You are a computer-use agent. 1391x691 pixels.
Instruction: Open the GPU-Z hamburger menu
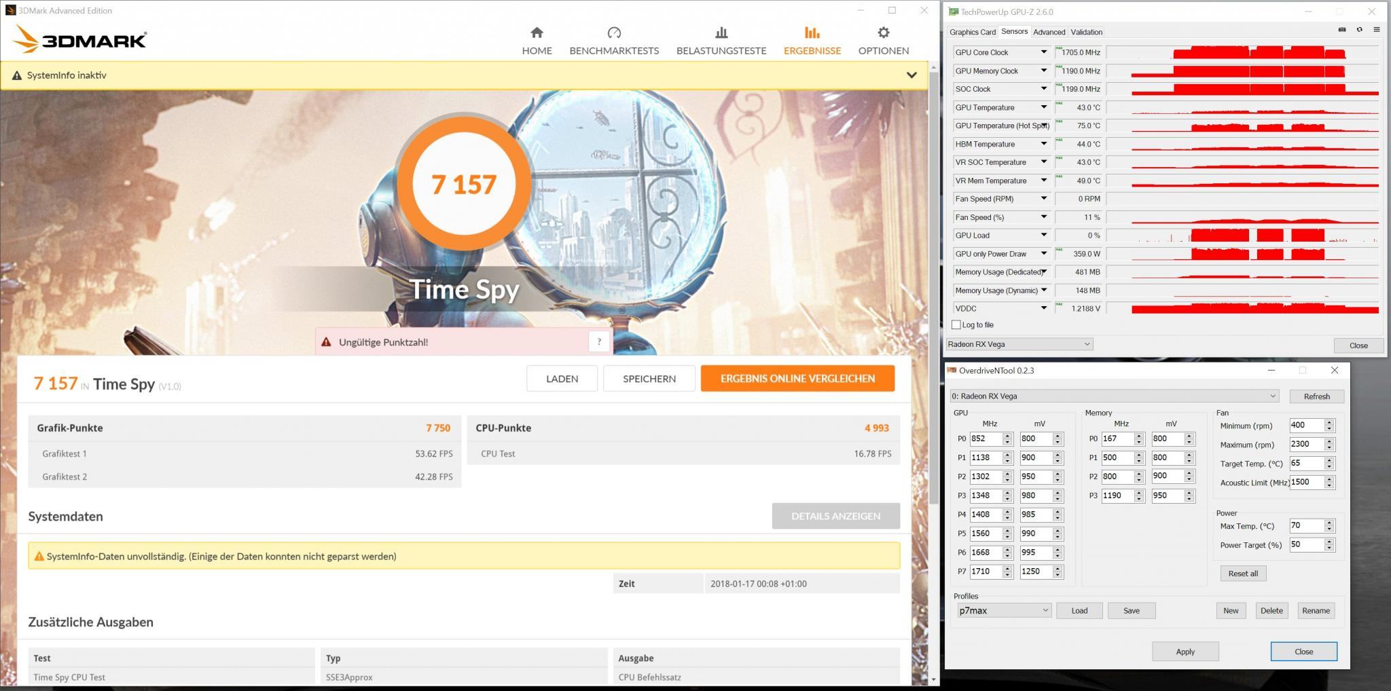(x=1377, y=30)
